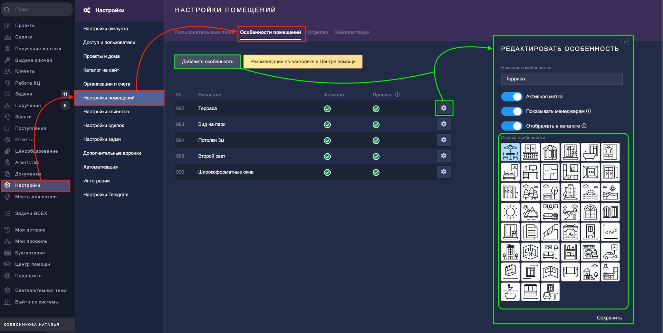Select the mountains with sun icon
This screenshot has width=663, height=333.
530,212
